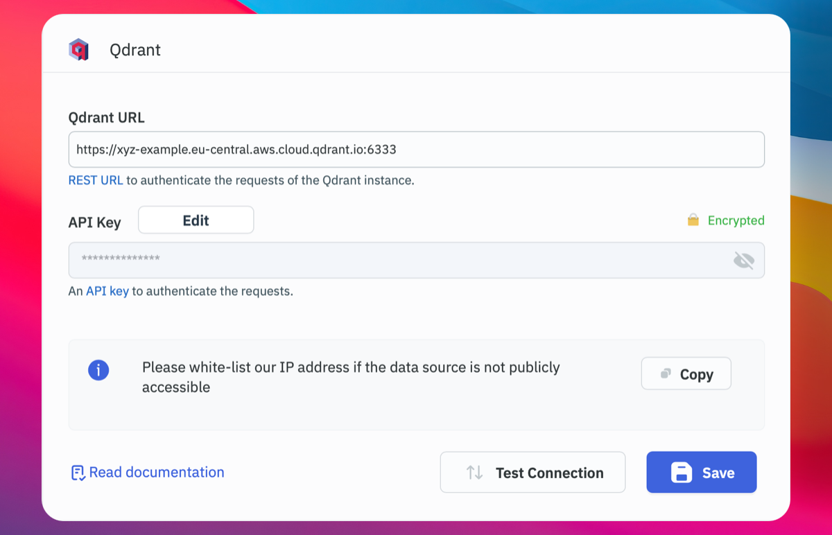Viewport: 832px width, 535px height.
Task: Click the floppy disk icon in Save
Action: point(682,473)
